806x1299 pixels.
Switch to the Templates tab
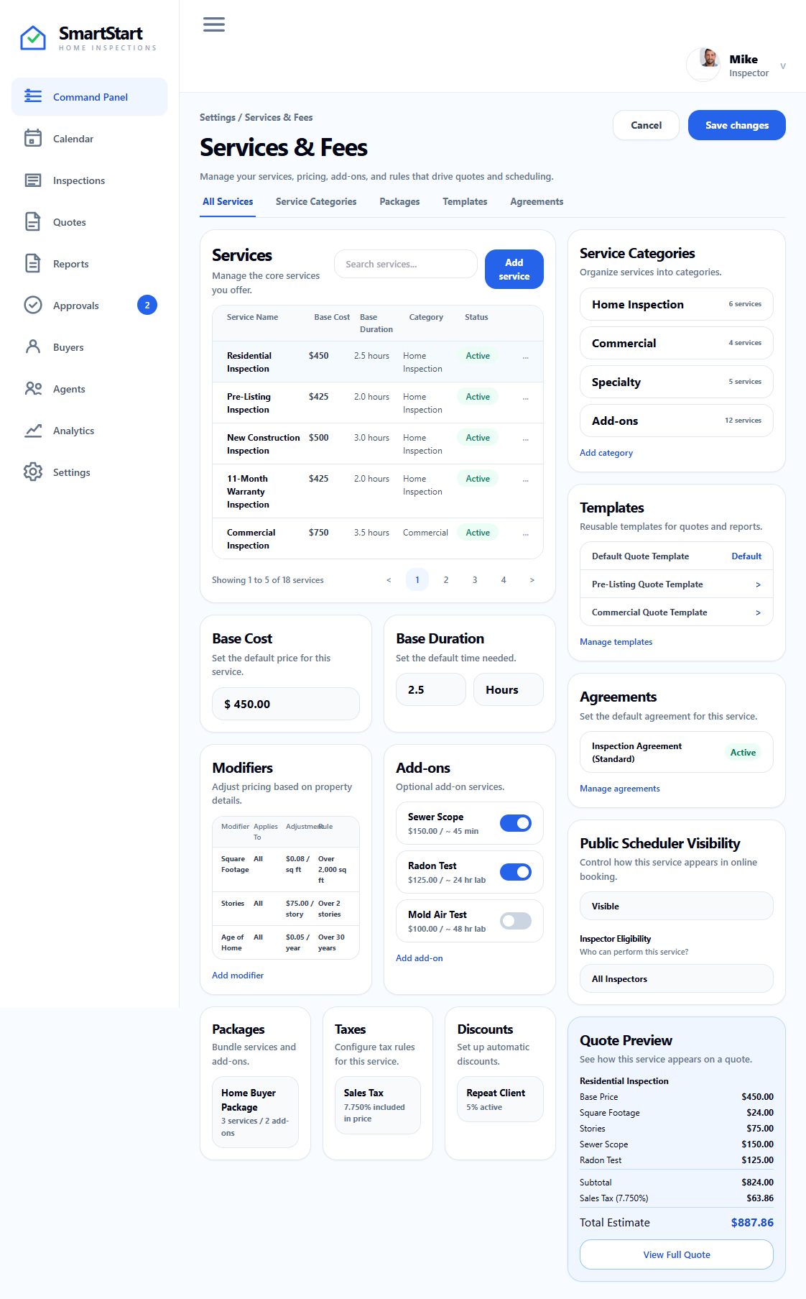tap(465, 202)
